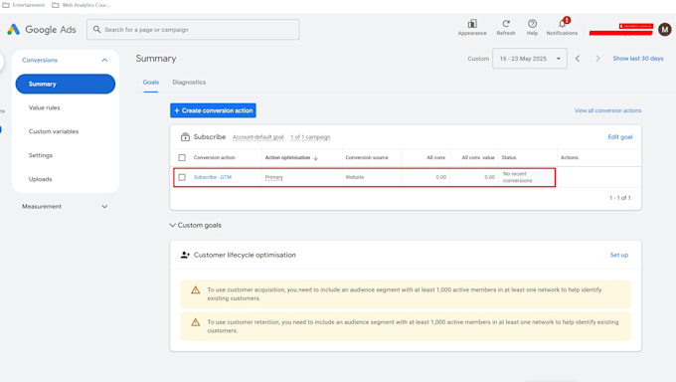Go to previous date range arrow
The width and height of the screenshot is (676, 382).
click(578, 59)
